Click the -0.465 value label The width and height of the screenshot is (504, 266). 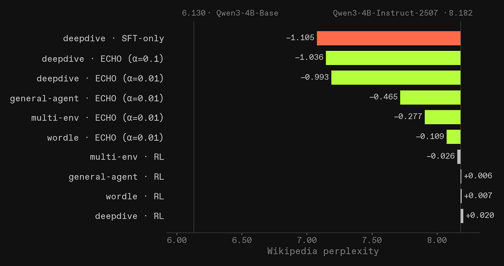pos(384,97)
